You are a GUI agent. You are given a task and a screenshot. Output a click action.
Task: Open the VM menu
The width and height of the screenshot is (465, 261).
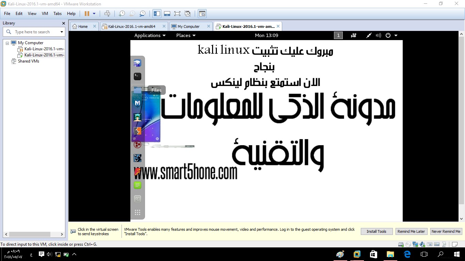click(x=45, y=14)
